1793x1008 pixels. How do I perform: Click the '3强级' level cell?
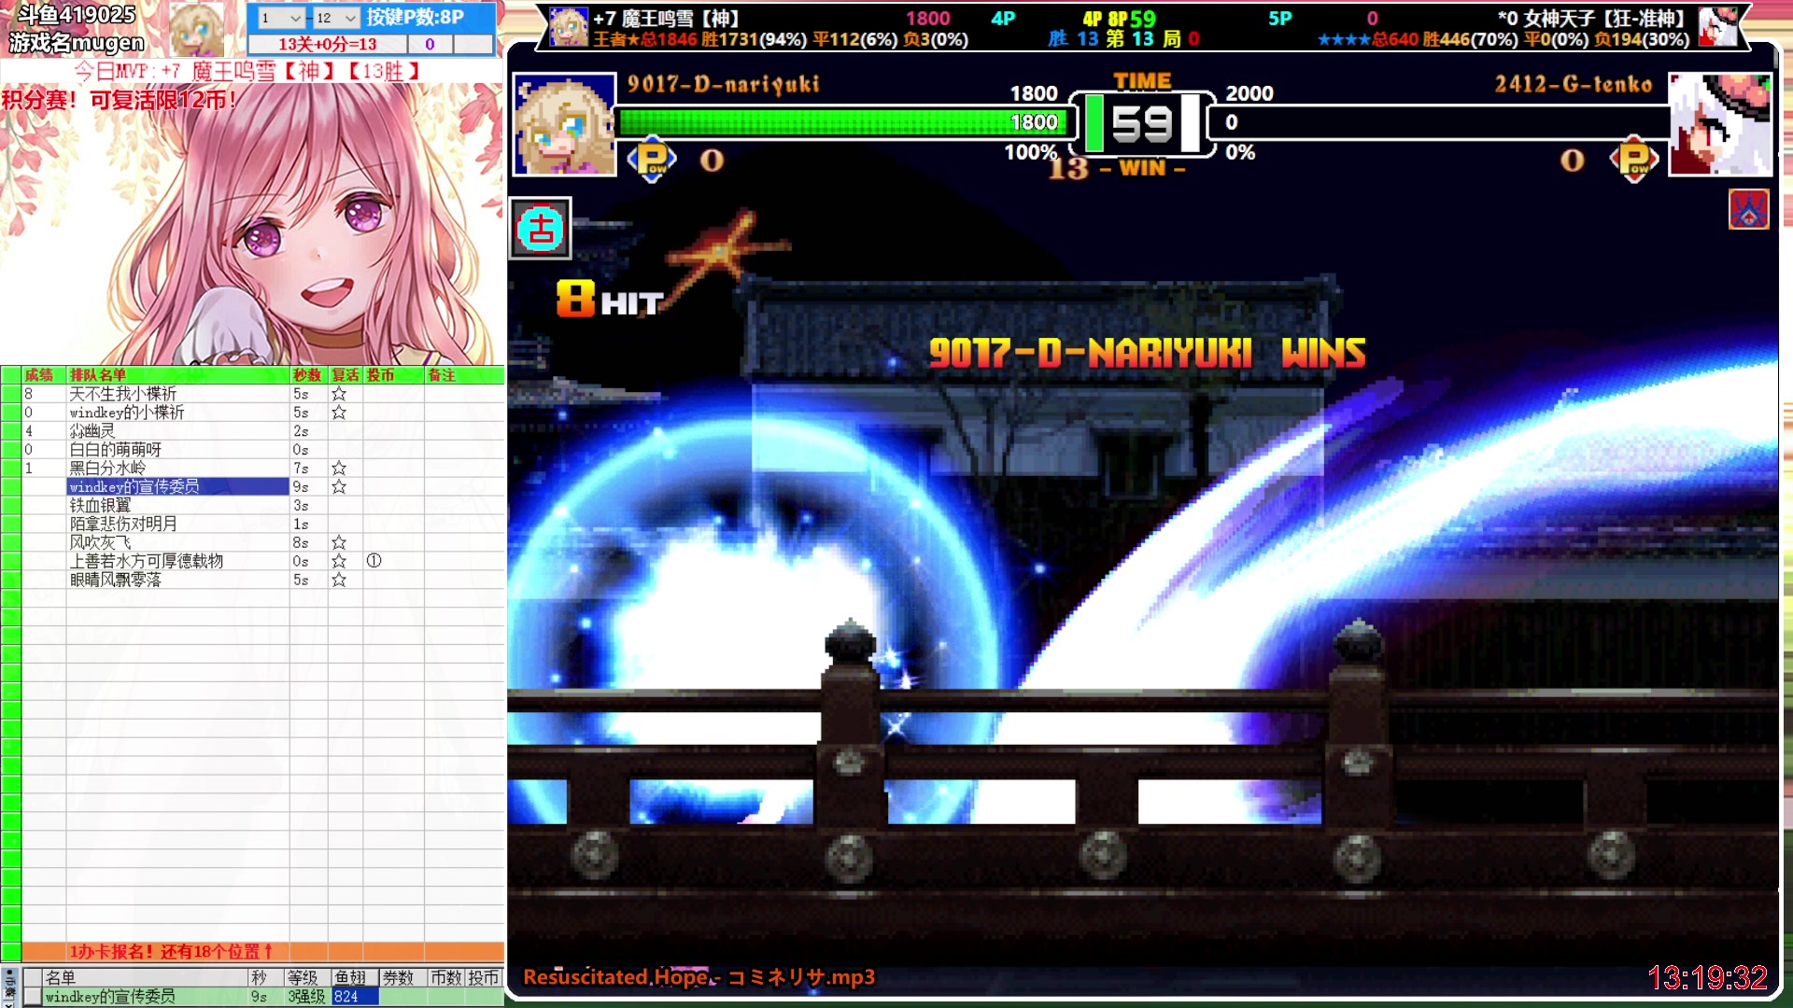[x=306, y=997]
